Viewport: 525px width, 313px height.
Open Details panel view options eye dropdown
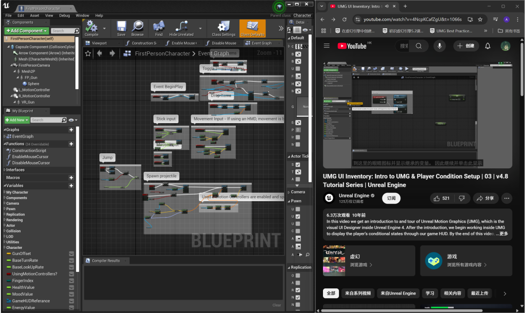pos(307,30)
